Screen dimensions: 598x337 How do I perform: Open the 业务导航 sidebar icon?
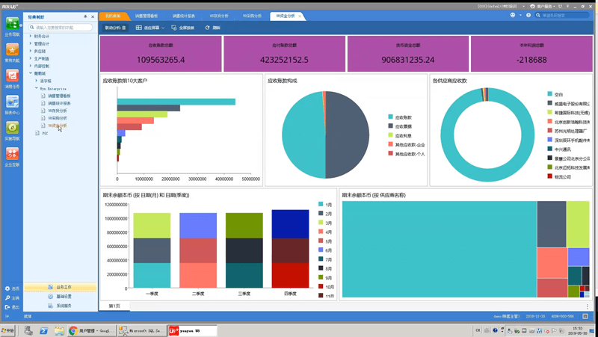(12, 24)
